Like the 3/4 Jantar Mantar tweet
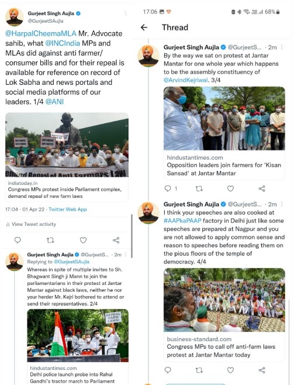The width and height of the screenshot is (294, 385). [x=230, y=188]
